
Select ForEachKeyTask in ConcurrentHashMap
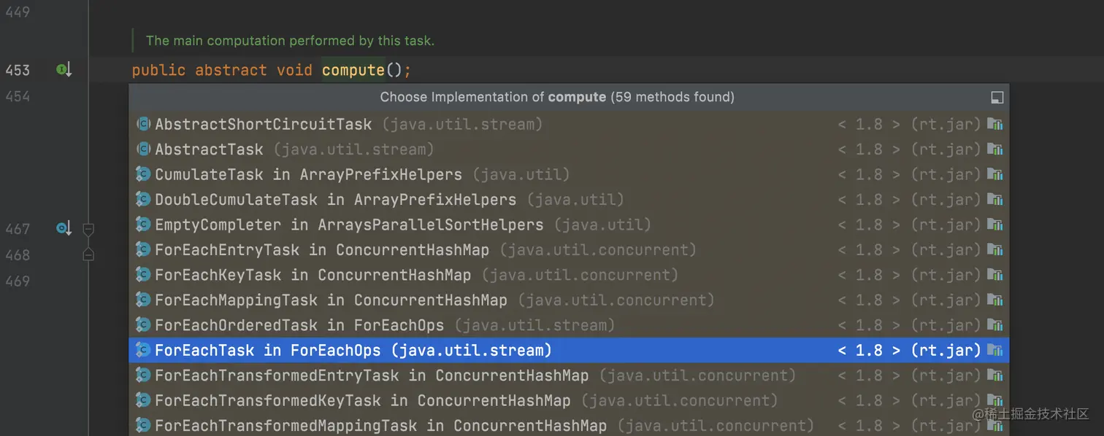point(569,275)
